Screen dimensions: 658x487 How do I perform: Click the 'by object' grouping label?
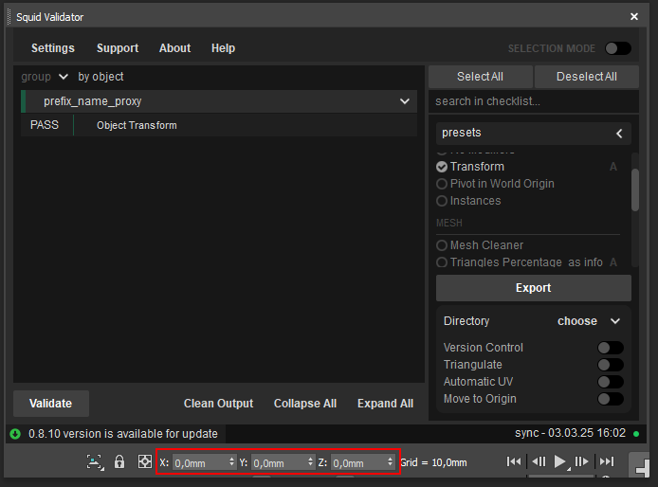tap(101, 77)
